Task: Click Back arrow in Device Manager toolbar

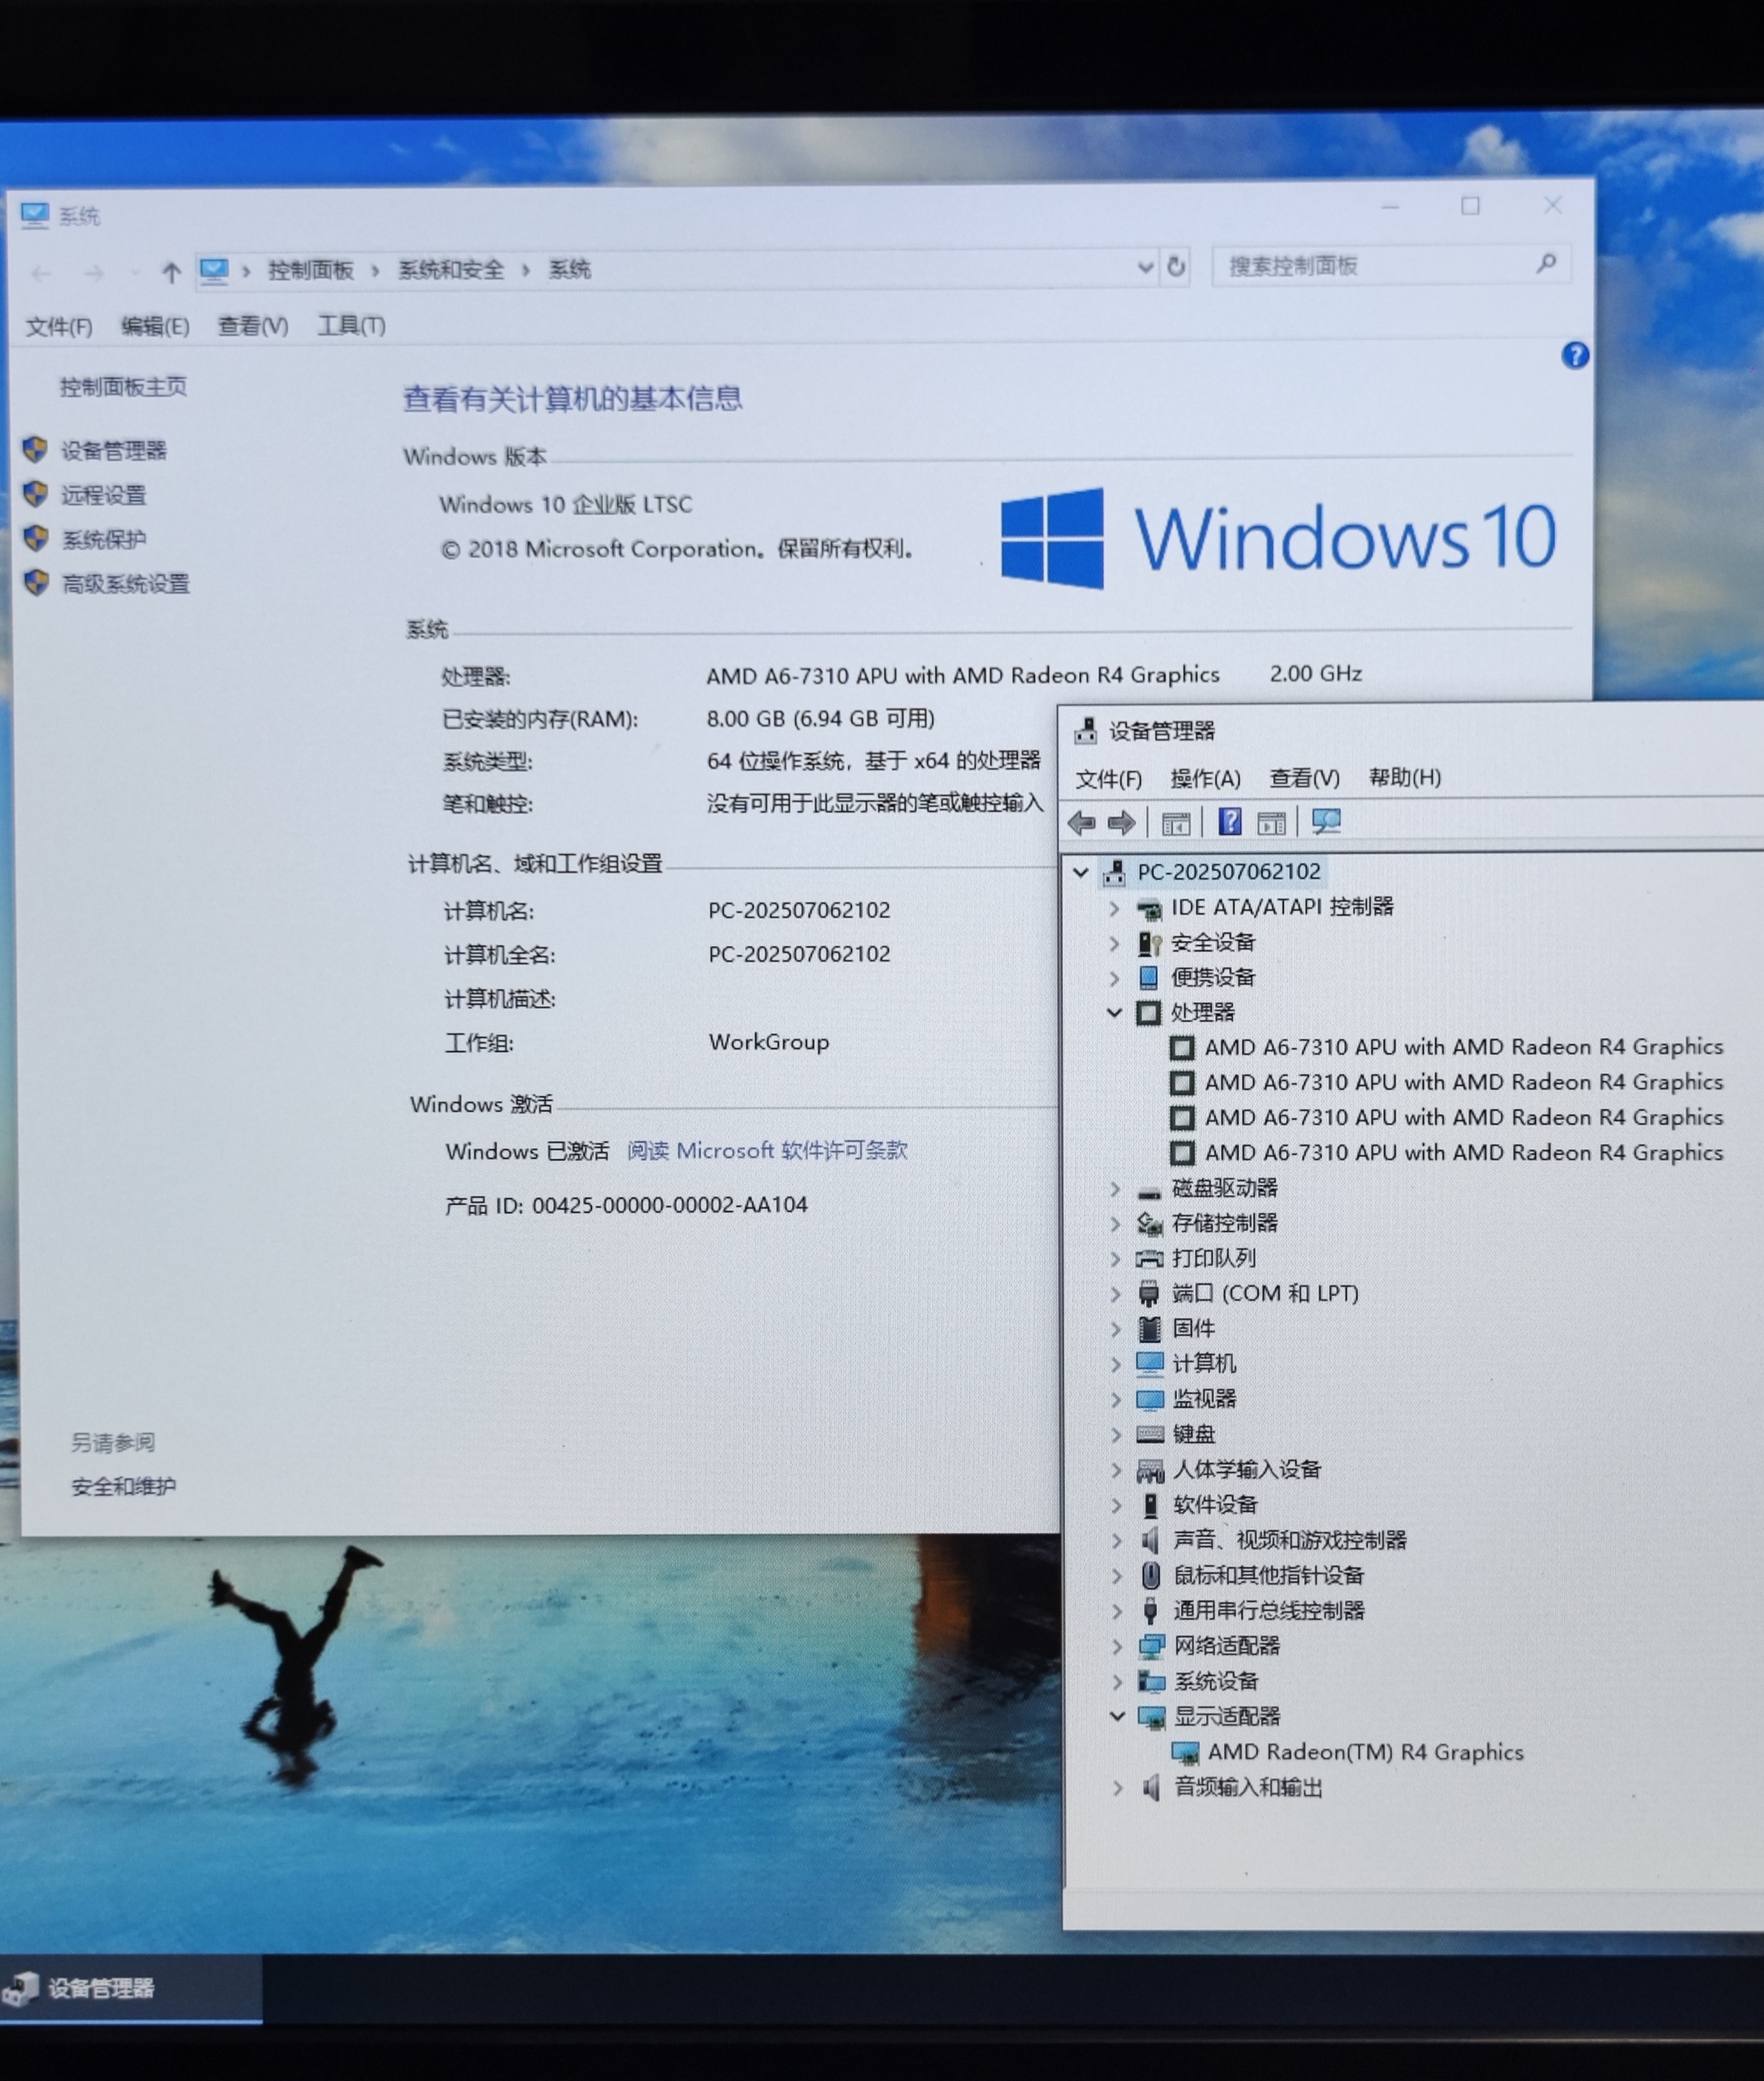Action: tap(1081, 823)
